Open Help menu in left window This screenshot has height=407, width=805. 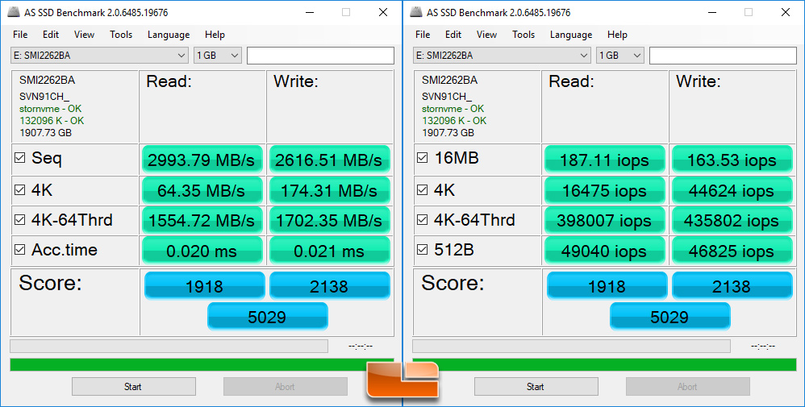tap(215, 35)
